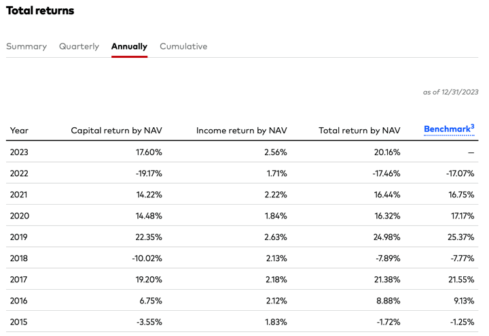The image size is (489, 336).
Task: Click the 2019 total return value 24.98%
Action: (385, 237)
